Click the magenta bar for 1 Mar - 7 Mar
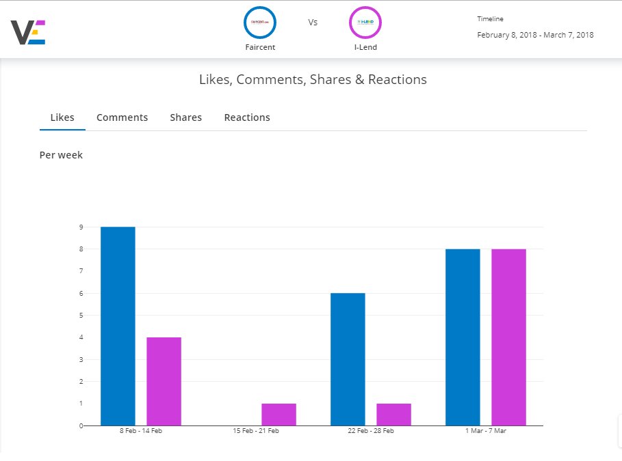 [x=508, y=335]
